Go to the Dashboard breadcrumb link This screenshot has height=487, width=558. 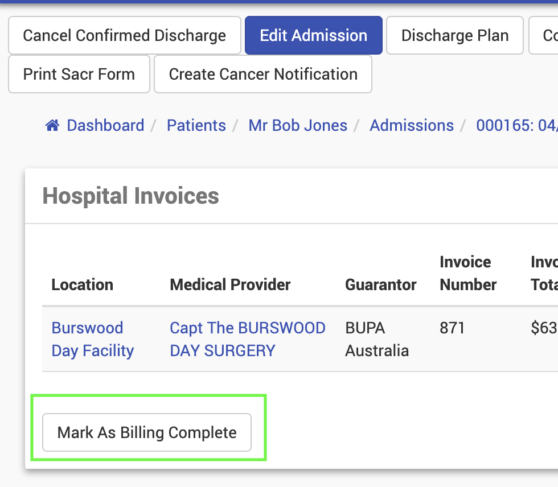pos(105,125)
